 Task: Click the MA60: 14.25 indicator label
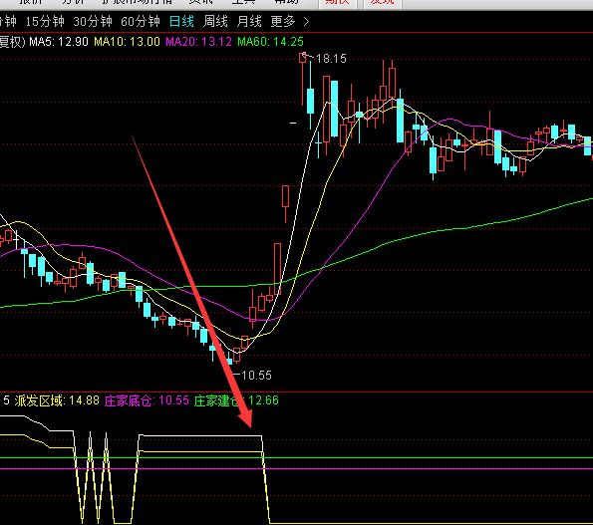[270, 42]
